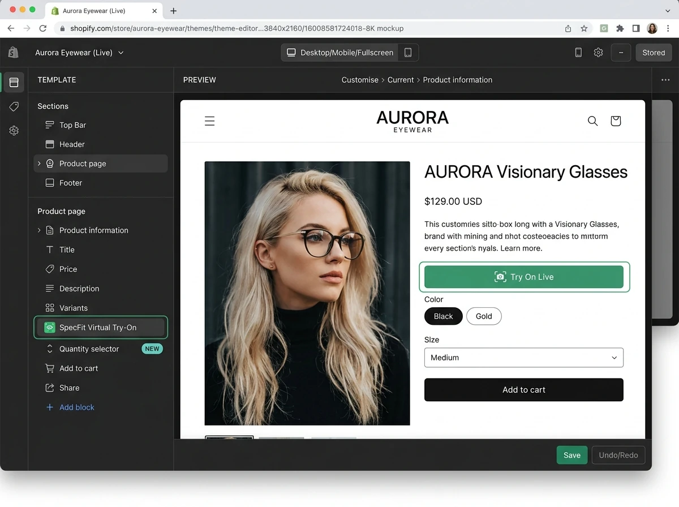Bookmark this page with the star icon
This screenshot has width=679, height=507.
click(x=584, y=28)
